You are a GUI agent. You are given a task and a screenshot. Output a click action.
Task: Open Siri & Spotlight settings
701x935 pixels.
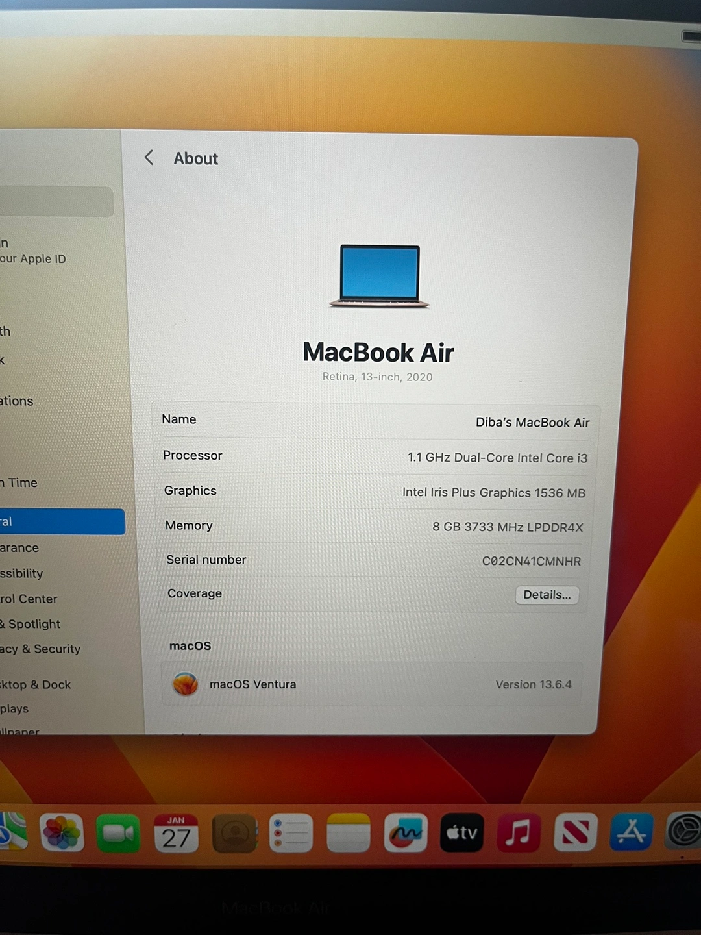click(30, 624)
